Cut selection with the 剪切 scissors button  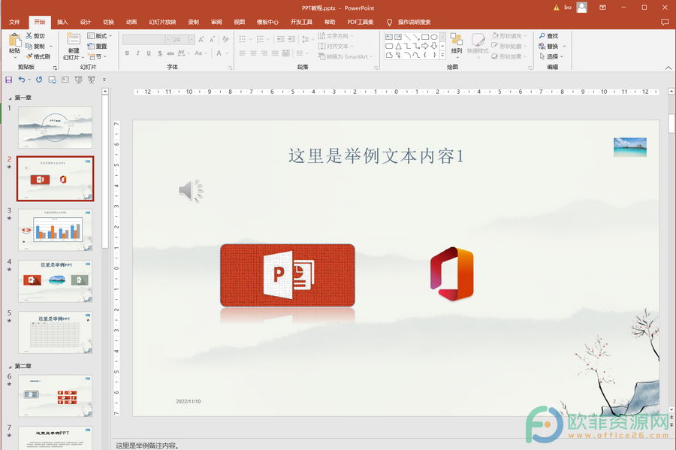[35, 36]
